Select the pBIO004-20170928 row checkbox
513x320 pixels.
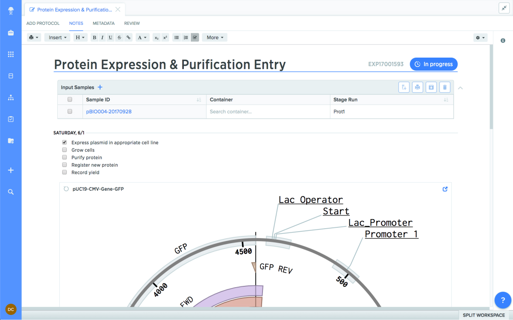tap(70, 111)
